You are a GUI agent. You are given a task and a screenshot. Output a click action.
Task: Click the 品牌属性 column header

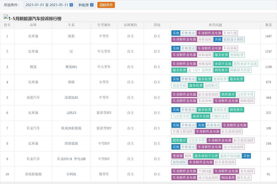pyautogui.click(x=130, y=25)
